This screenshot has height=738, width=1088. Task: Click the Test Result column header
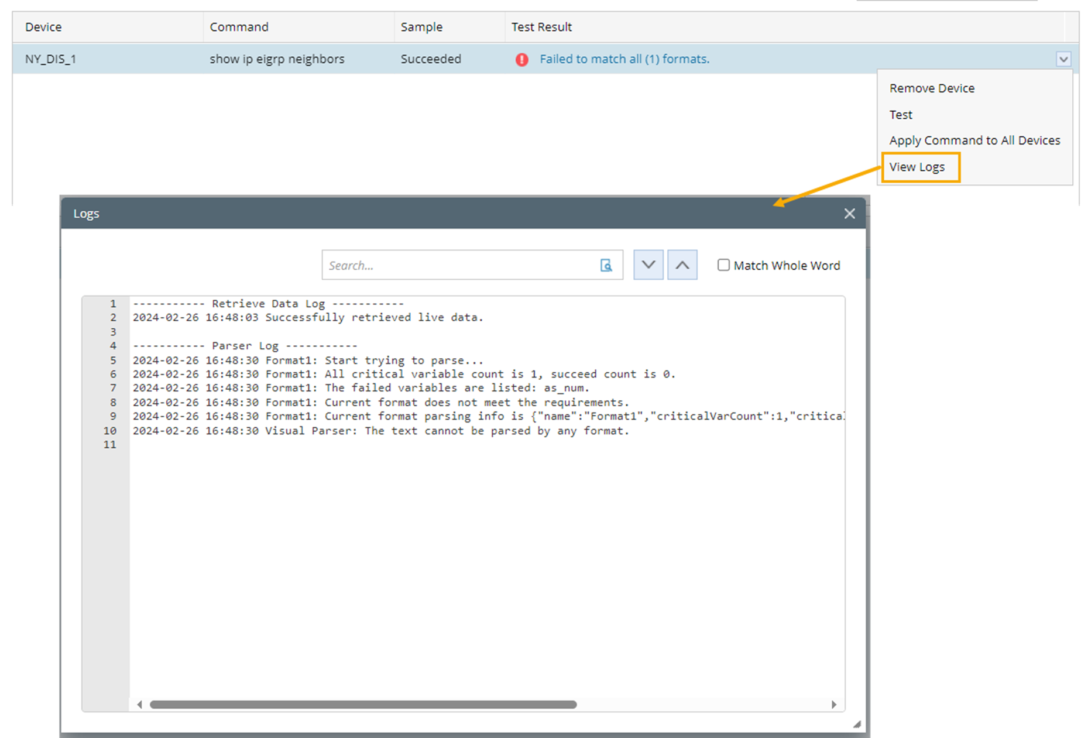tap(541, 27)
